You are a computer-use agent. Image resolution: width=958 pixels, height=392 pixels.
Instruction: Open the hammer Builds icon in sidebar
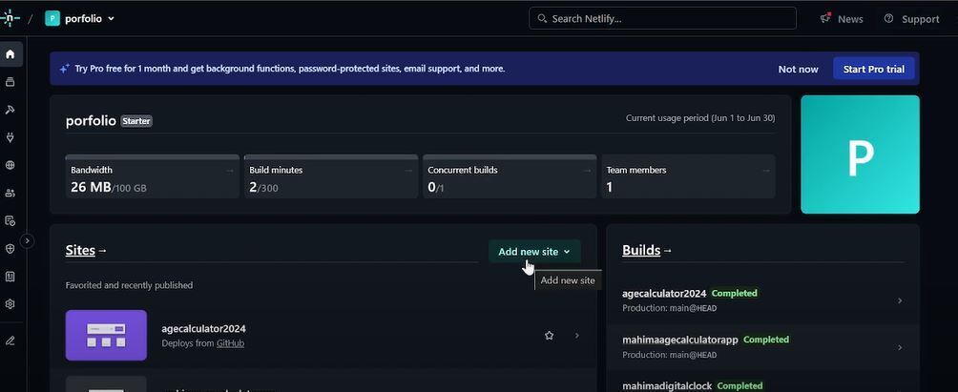tap(10, 110)
